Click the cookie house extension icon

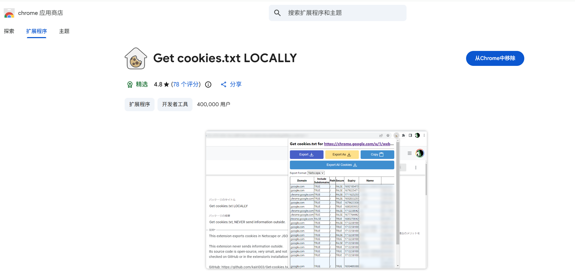click(136, 59)
